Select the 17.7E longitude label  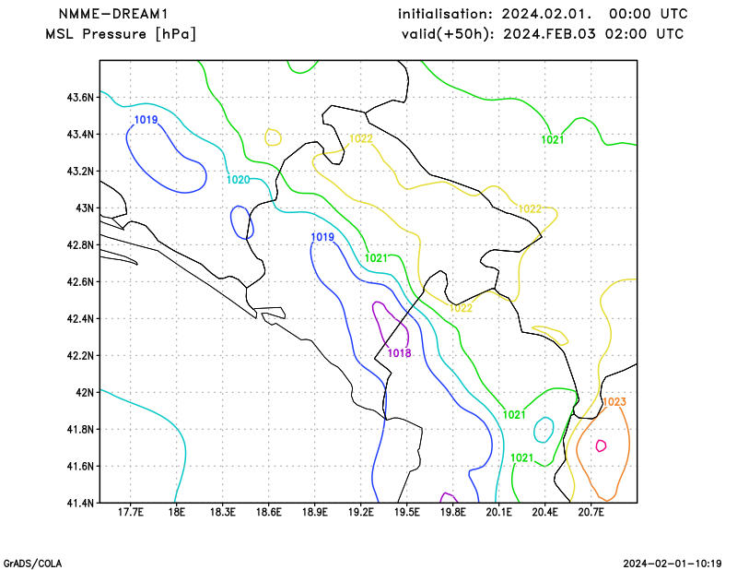(x=130, y=512)
